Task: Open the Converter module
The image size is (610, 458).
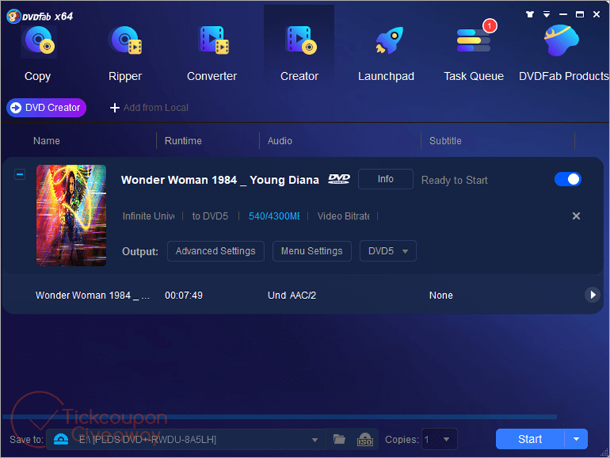Action: coord(212,53)
